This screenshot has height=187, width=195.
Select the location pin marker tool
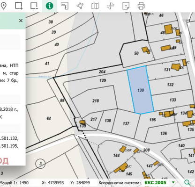pos(3,6)
